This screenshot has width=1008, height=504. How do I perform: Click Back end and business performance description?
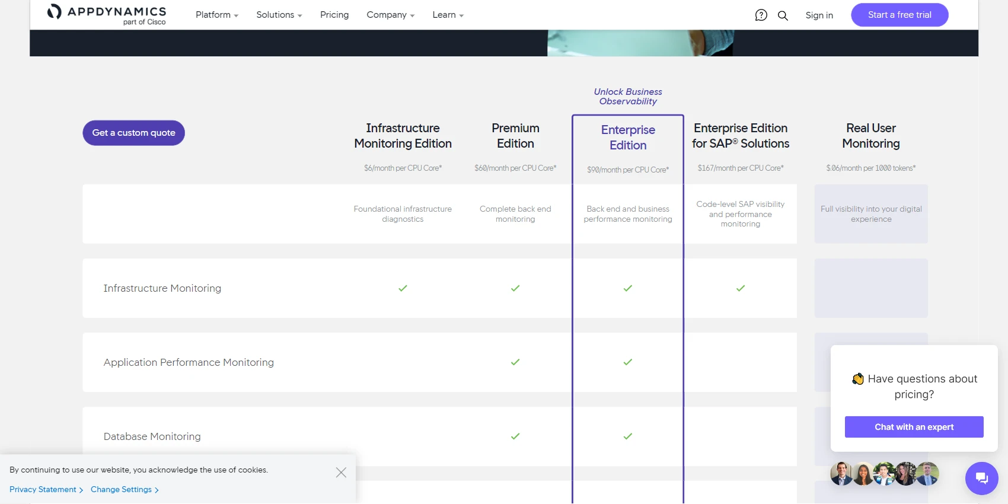[628, 214]
